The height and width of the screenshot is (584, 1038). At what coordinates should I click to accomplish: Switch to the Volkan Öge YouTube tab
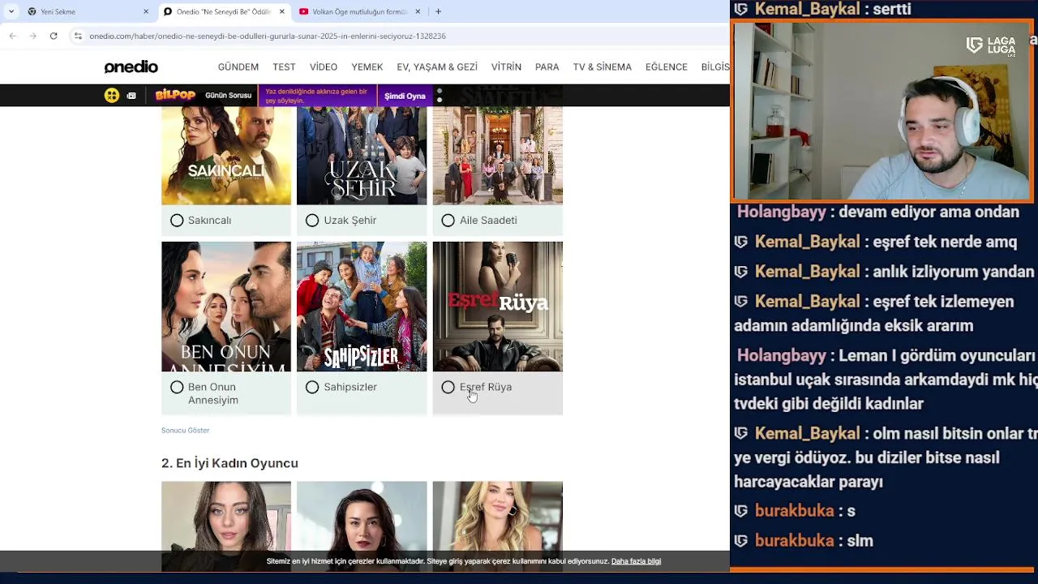point(359,11)
